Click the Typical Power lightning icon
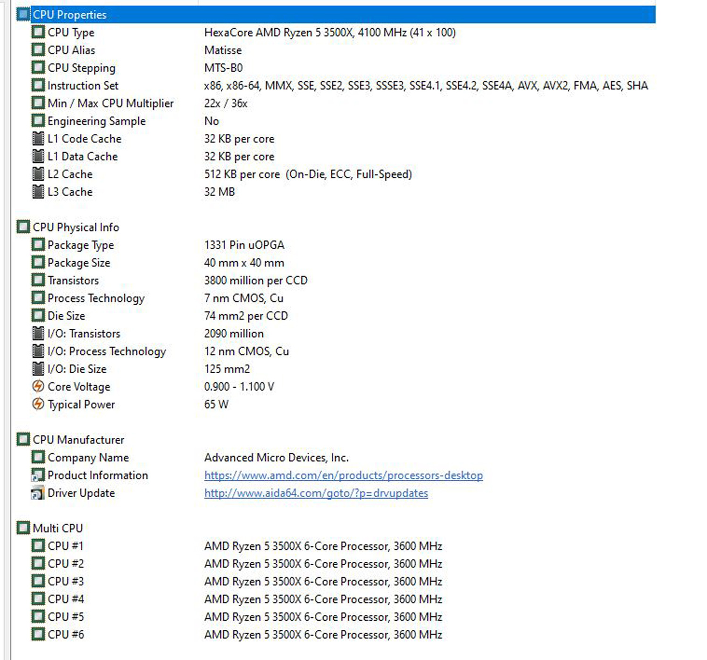Image resolution: width=707 pixels, height=660 pixels. [x=38, y=404]
